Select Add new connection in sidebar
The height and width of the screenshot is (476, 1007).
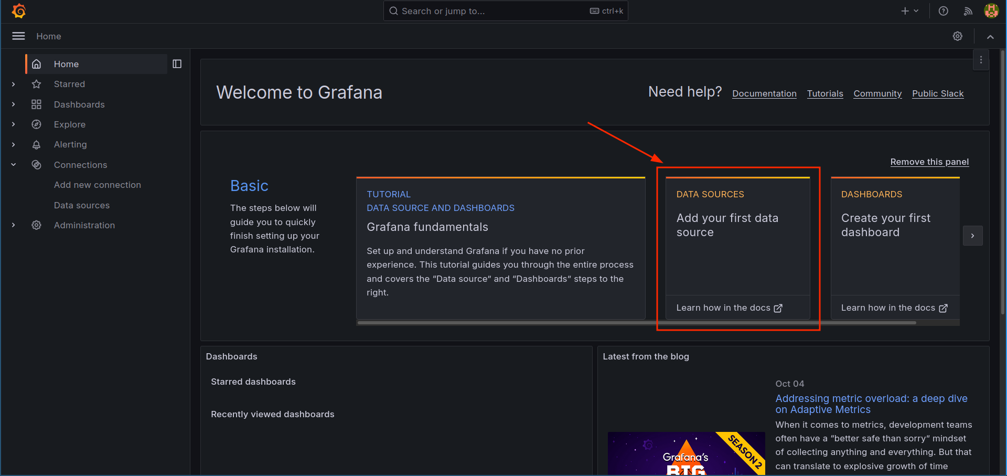(98, 185)
